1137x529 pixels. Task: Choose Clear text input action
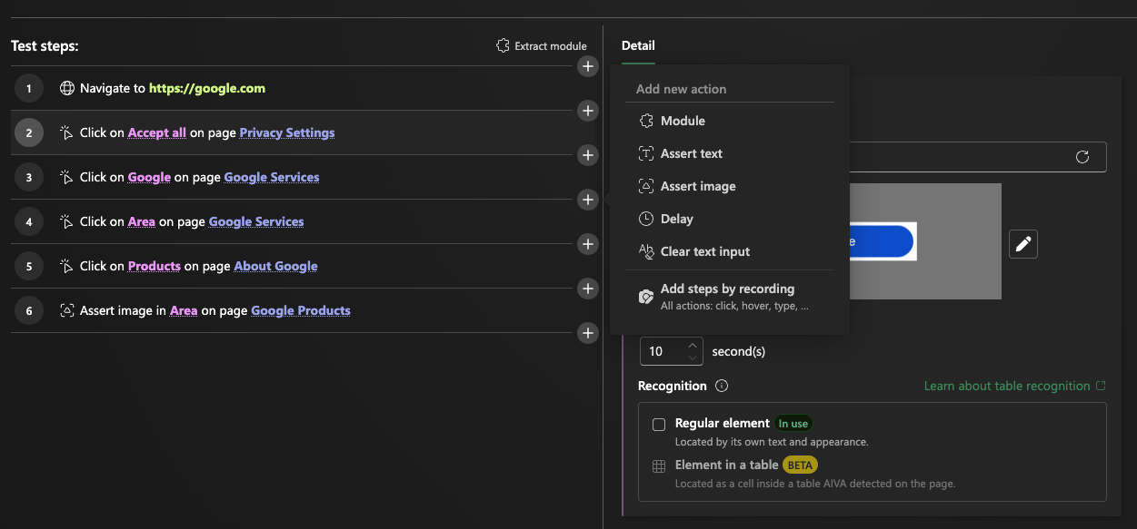[x=730, y=251]
